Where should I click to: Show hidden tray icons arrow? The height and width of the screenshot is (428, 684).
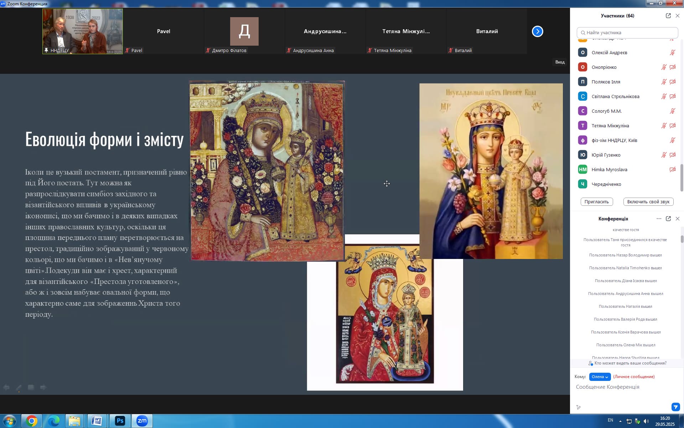tap(620, 421)
